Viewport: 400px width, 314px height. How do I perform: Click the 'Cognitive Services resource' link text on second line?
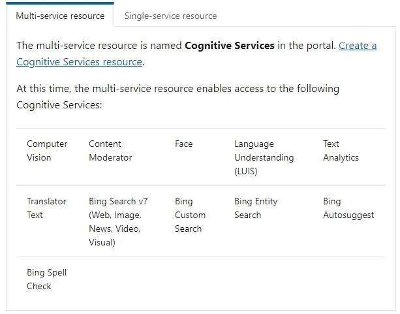point(79,62)
